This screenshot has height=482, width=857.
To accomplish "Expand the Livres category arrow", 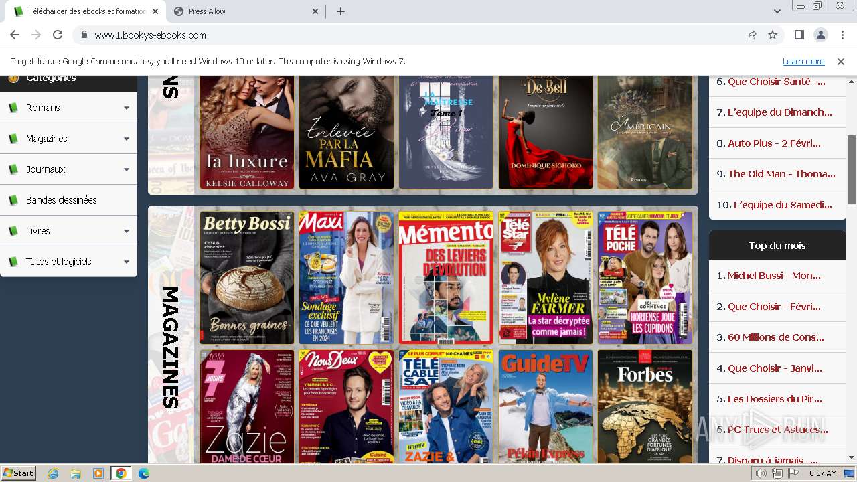I will [127, 231].
